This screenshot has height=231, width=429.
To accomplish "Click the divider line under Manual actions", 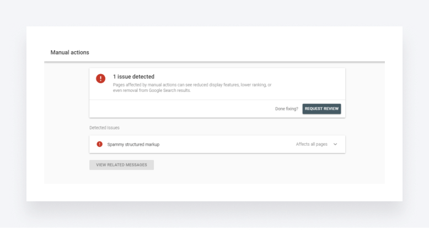I will pyautogui.click(x=214, y=62).
